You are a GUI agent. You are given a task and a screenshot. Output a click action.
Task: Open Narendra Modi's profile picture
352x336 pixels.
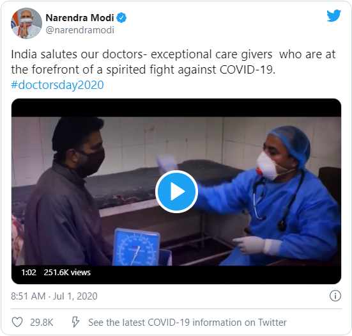(26, 23)
